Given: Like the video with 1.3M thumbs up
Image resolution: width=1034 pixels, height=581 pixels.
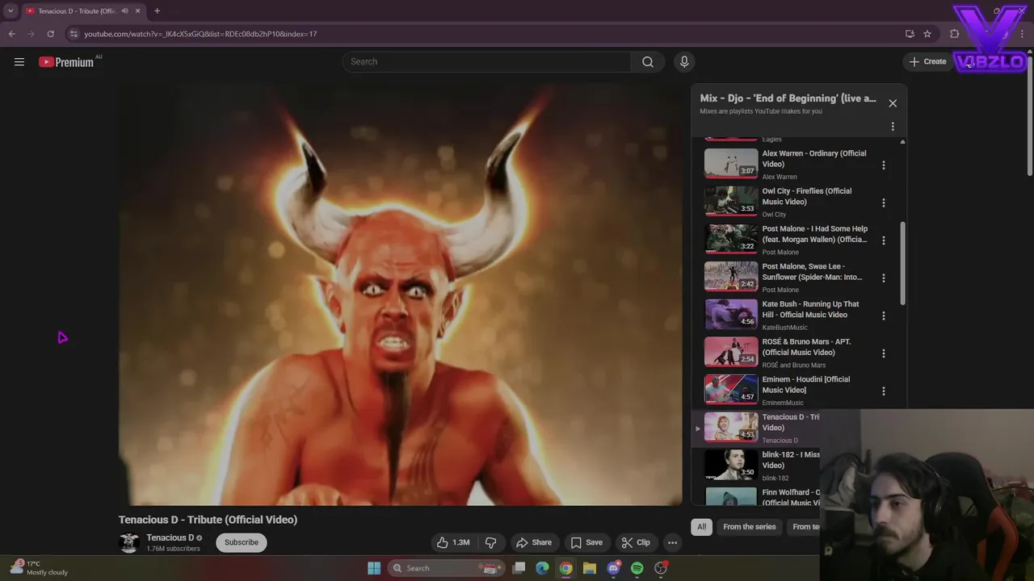Looking at the screenshot, I should point(453,542).
